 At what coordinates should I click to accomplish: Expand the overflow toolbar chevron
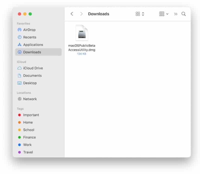click(x=176, y=14)
